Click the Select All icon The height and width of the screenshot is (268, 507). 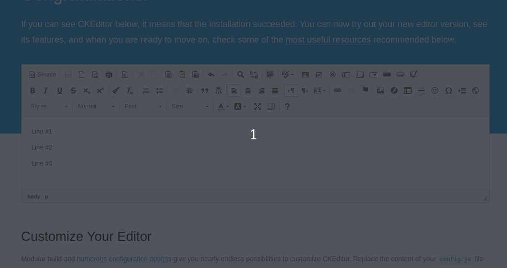270,74
